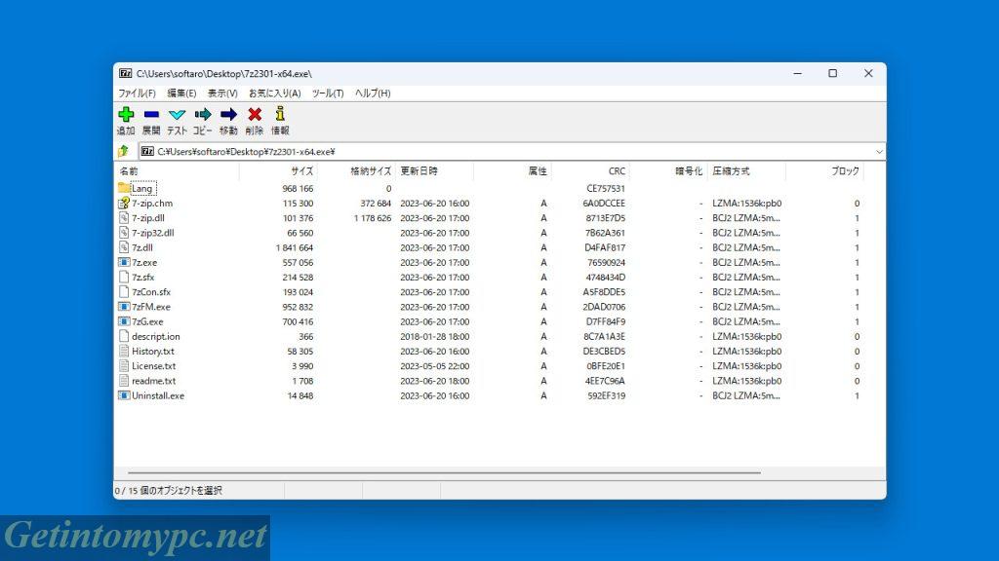Click the green Add (追加) toolbar icon
The height and width of the screenshot is (561, 999).
coord(126,115)
